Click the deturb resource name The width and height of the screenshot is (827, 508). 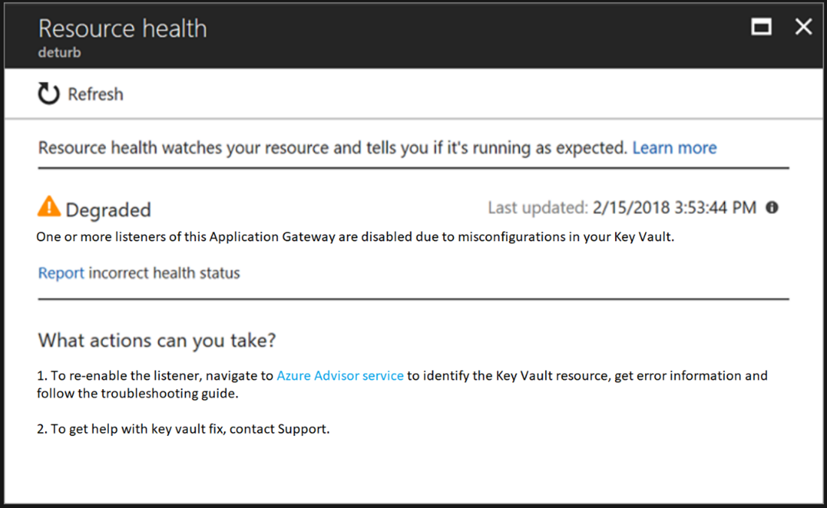coord(59,52)
